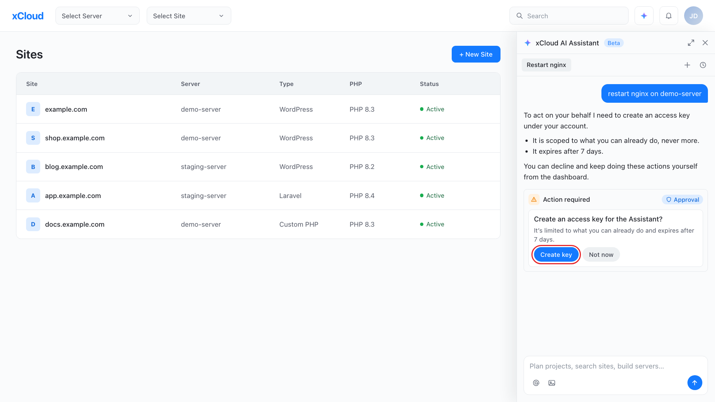This screenshot has height=402, width=715.
Task: Click the New Site button
Action: (476, 54)
